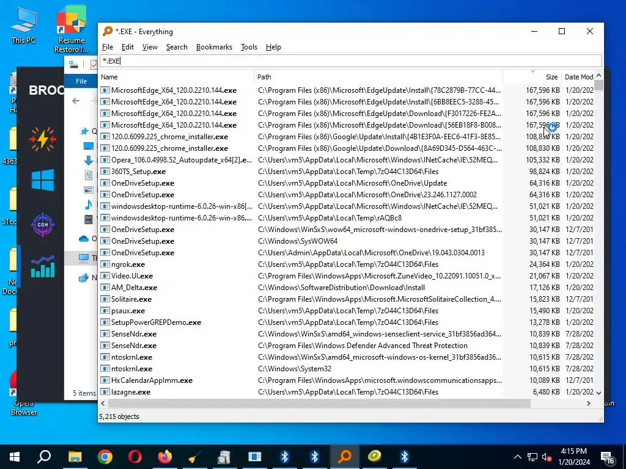
Task: Select the psaux.exe file icon
Action: [105, 310]
